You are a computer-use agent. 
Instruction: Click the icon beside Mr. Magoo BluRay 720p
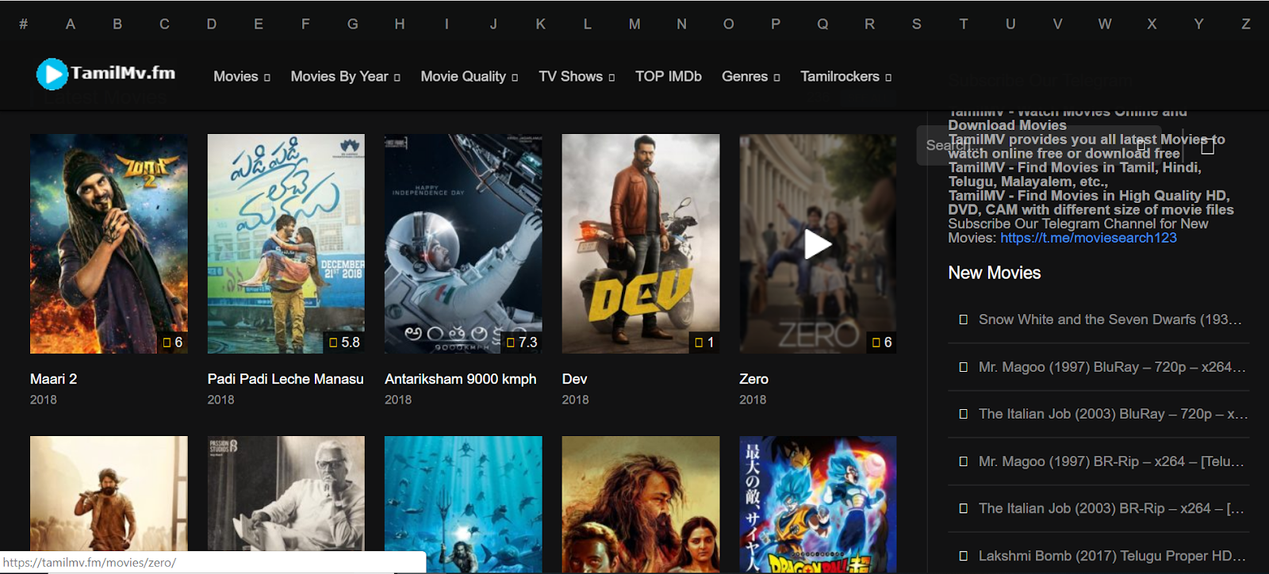[x=963, y=367]
